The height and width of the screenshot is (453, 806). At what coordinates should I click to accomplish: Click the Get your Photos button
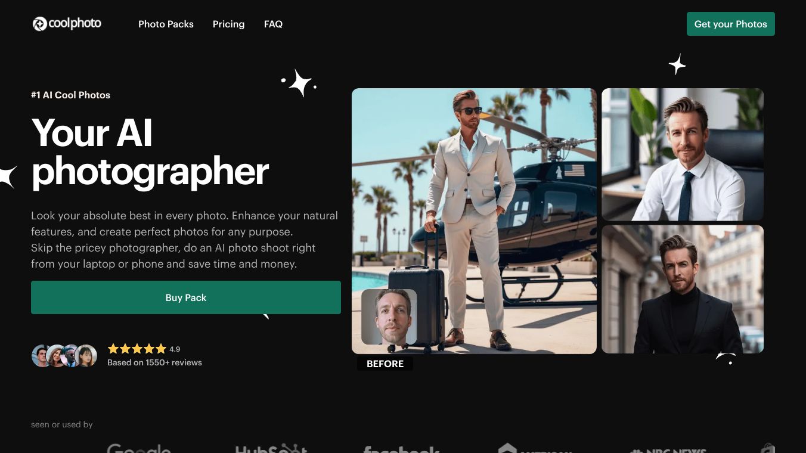730,24
